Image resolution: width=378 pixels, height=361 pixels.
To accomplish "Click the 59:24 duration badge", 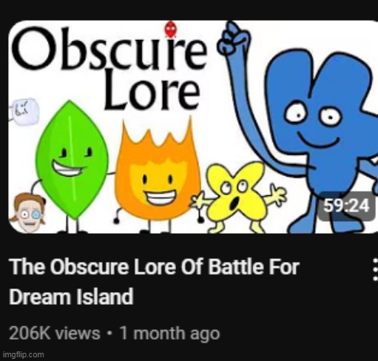I will (x=346, y=206).
